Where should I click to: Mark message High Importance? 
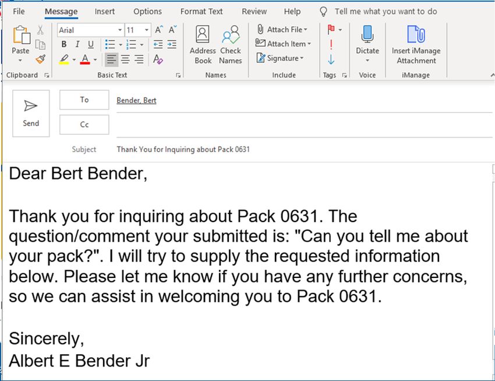[331, 44]
